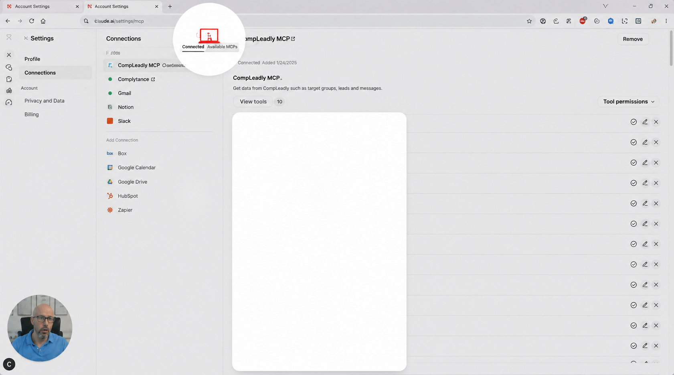Click the browser forward arrow

click(20, 21)
